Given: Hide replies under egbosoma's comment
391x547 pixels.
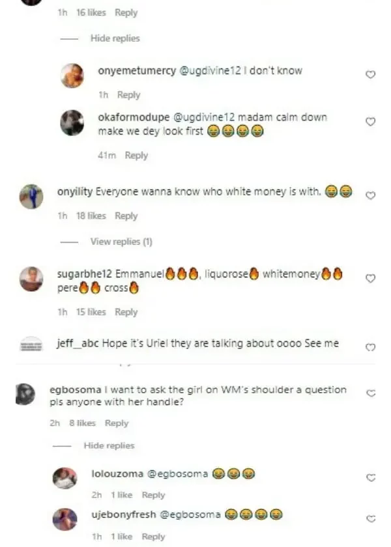Looking at the screenshot, I should click(109, 445).
